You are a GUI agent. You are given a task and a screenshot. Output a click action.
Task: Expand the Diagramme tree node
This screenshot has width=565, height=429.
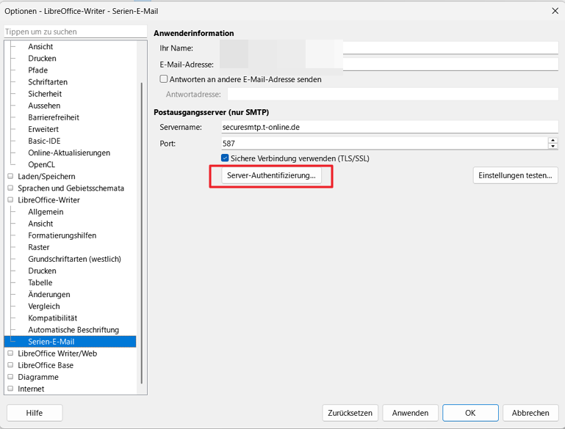(x=10, y=377)
